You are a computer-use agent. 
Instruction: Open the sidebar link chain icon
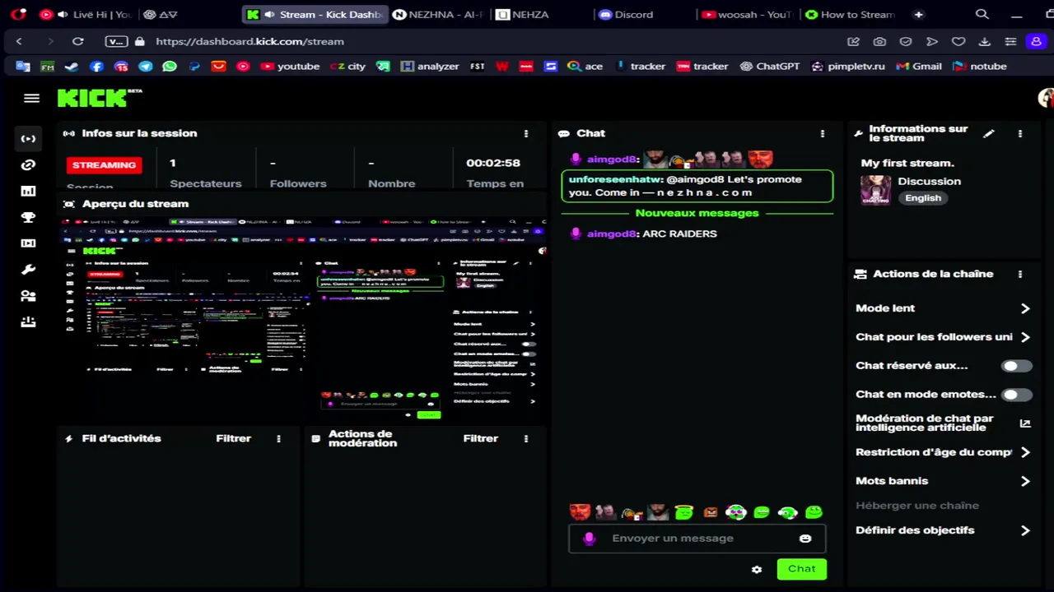pos(28,164)
